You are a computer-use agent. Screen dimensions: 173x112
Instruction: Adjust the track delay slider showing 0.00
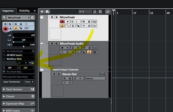[24, 45]
